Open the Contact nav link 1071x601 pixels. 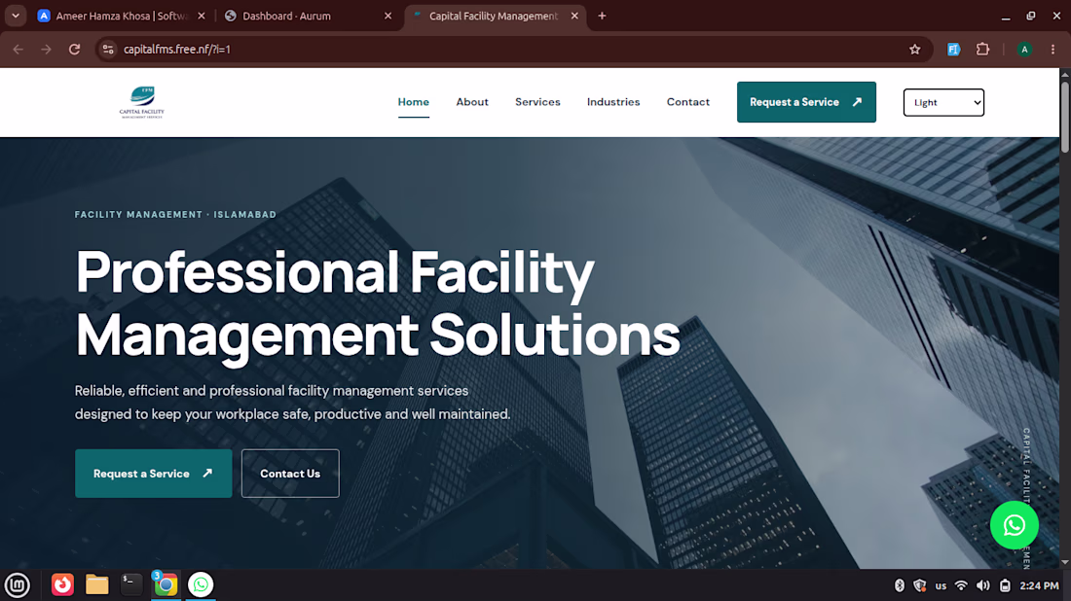click(x=687, y=102)
